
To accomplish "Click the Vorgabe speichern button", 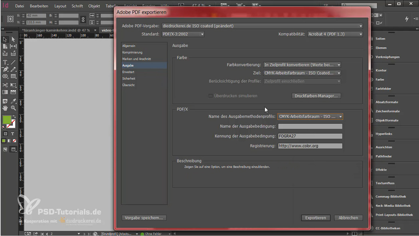I will 144,218.
